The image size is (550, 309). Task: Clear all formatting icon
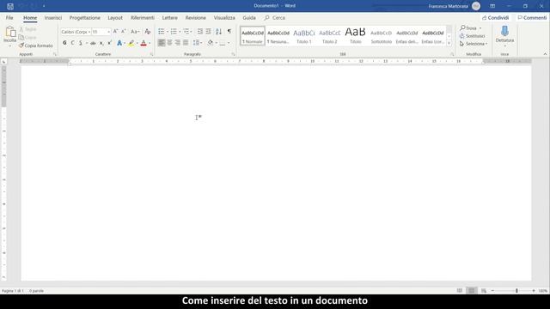[147, 32]
